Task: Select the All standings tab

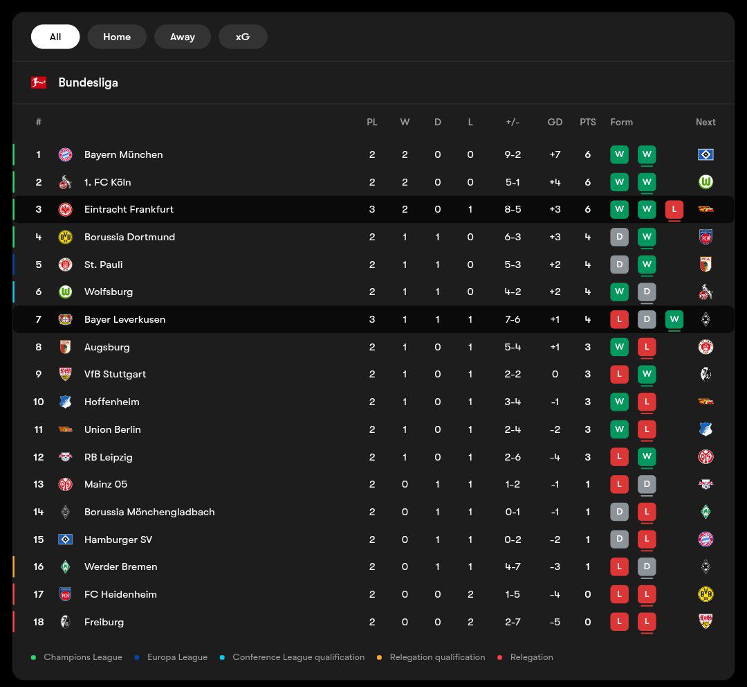Action: tap(55, 37)
